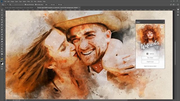Open the Help menu

(44, 1)
